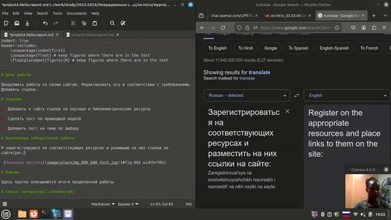Open the Help menu in text editor

[x=95, y=13]
